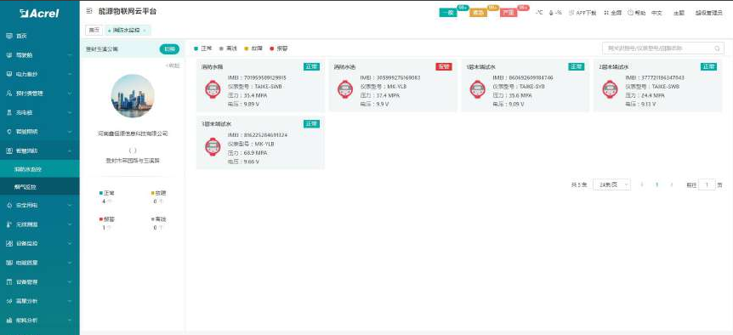Select 烟气监控 submenu item

[40, 187]
